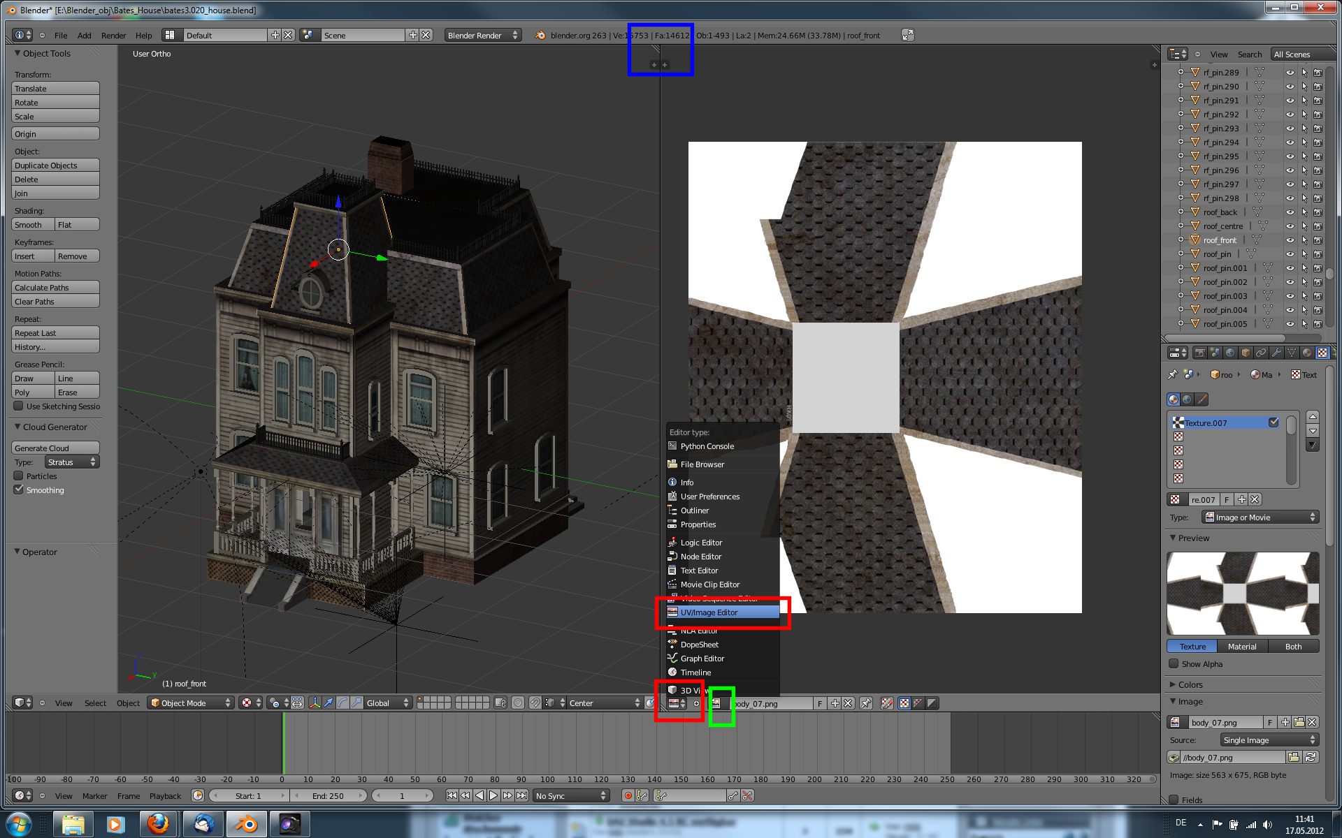Open the Blender Render engine dropdown
Screen dimensions: 1342x838
point(482,35)
